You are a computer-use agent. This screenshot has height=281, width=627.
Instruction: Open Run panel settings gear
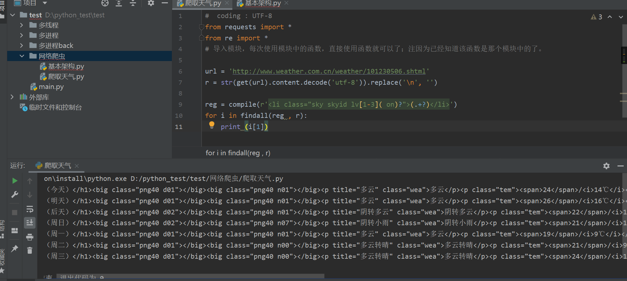606,166
